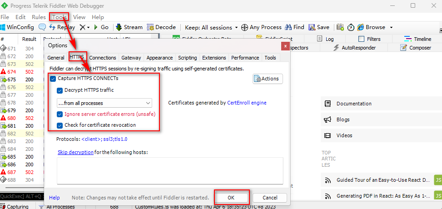Click the camera screenshot icon
Screen dimensions: 442x209
click(x=340, y=27)
